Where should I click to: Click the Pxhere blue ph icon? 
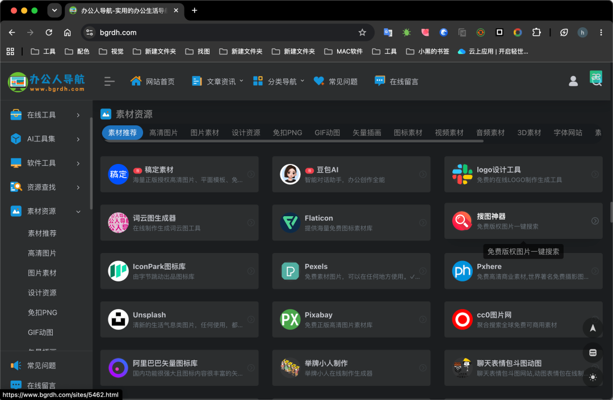point(462,271)
